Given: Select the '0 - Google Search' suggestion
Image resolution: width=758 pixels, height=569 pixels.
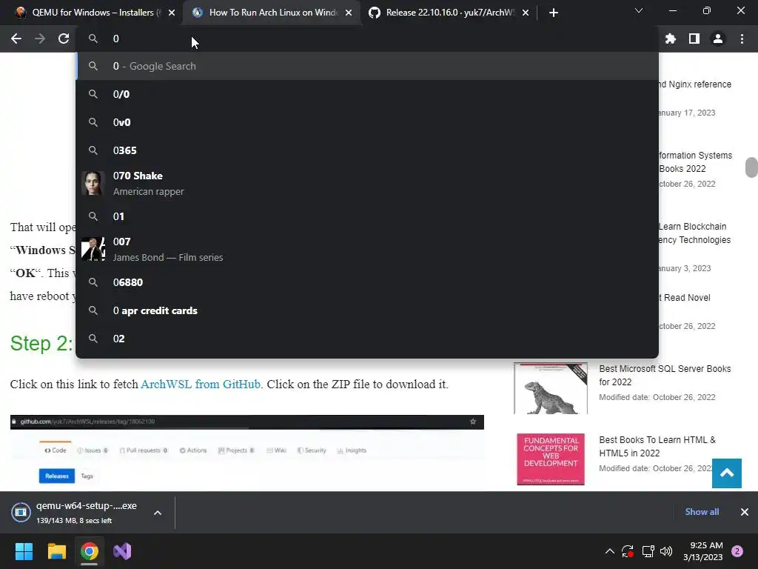Looking at the screenshot, I should click(367, 66).
